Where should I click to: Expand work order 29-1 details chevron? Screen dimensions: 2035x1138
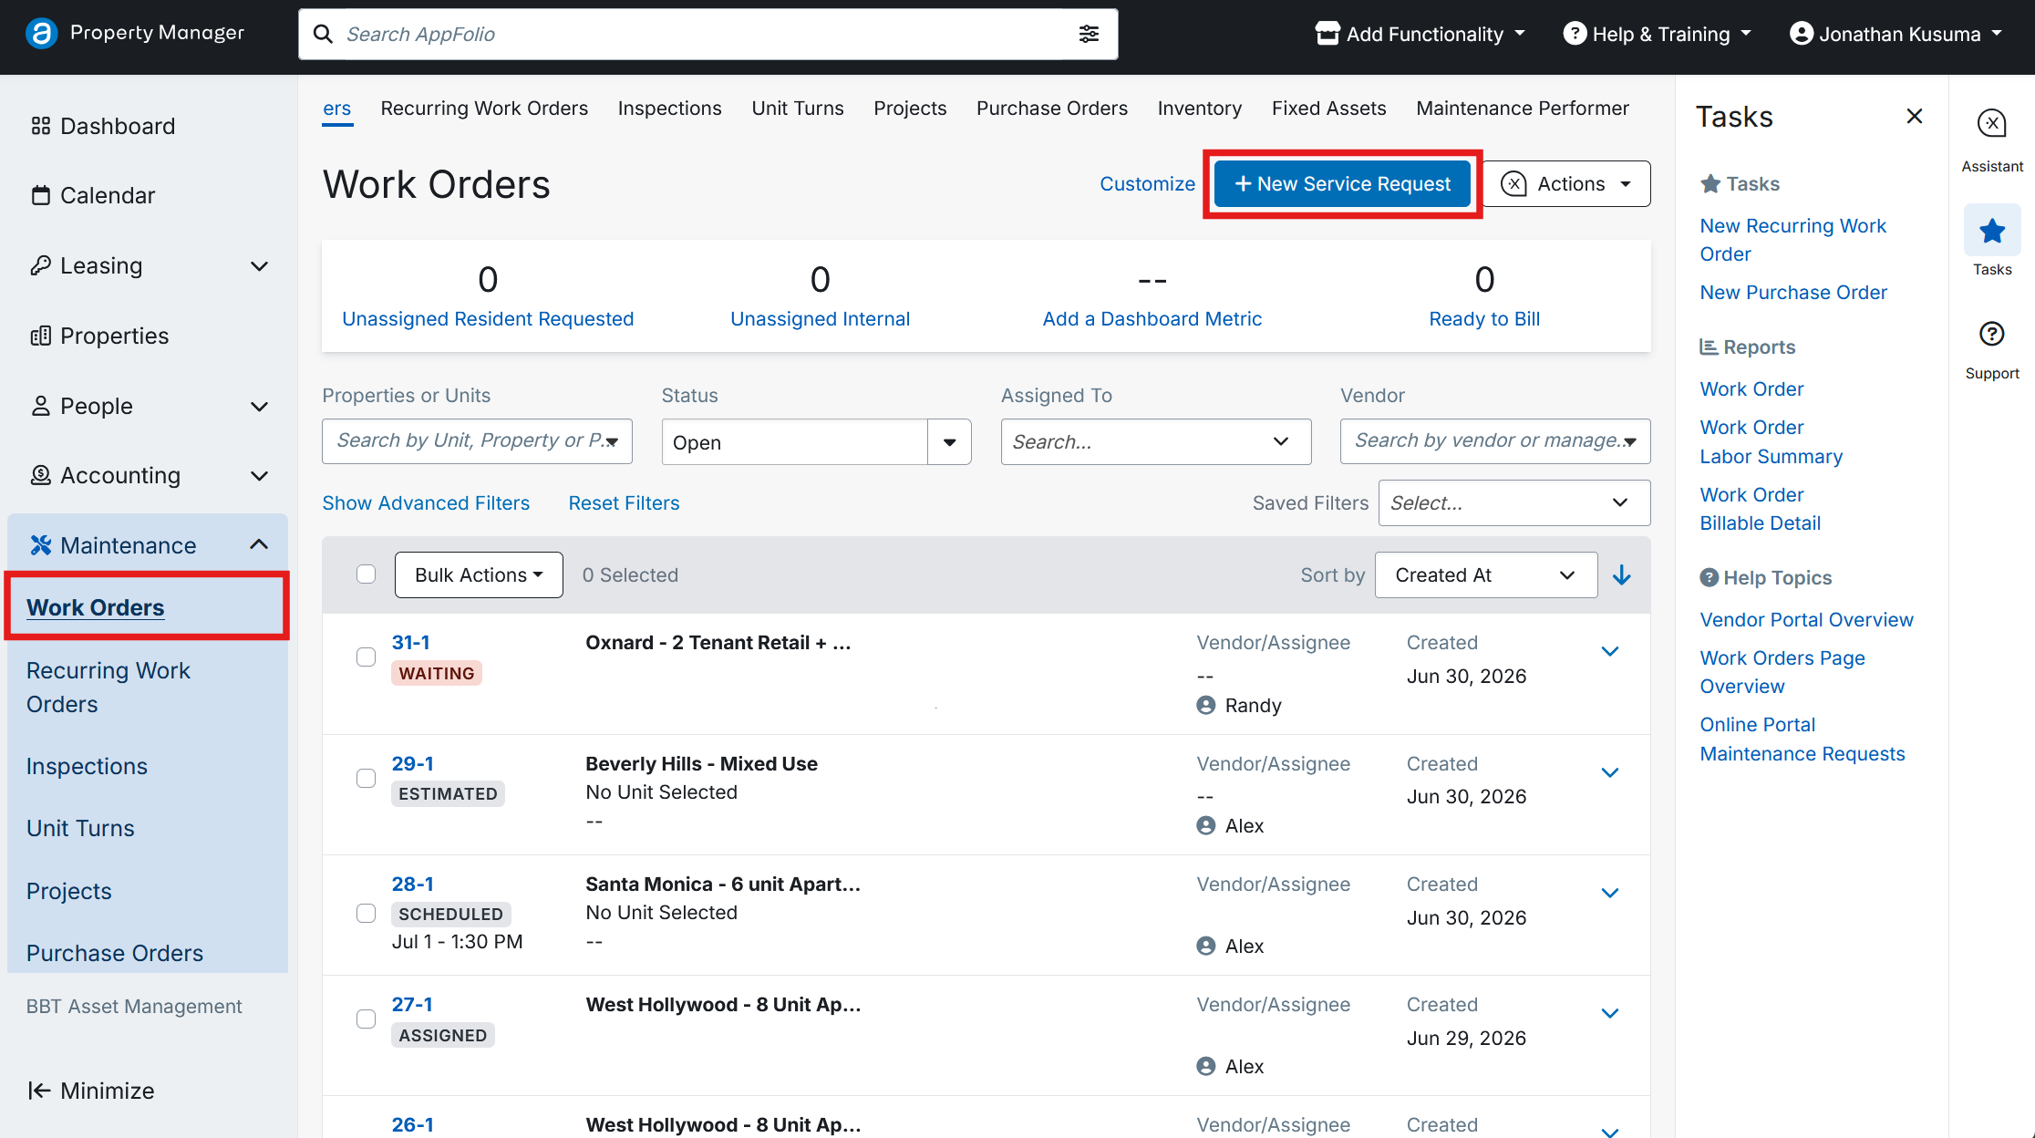[1610, 772]
